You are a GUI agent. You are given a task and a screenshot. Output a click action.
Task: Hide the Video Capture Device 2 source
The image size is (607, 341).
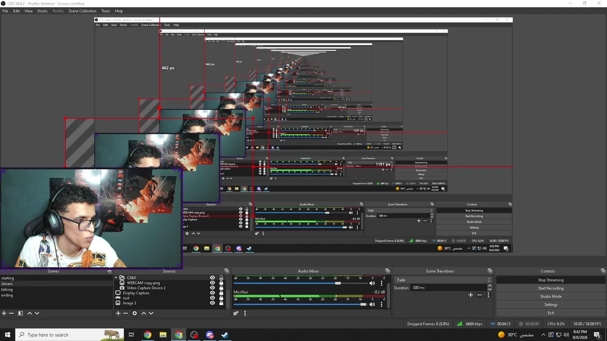click(212, 288)
